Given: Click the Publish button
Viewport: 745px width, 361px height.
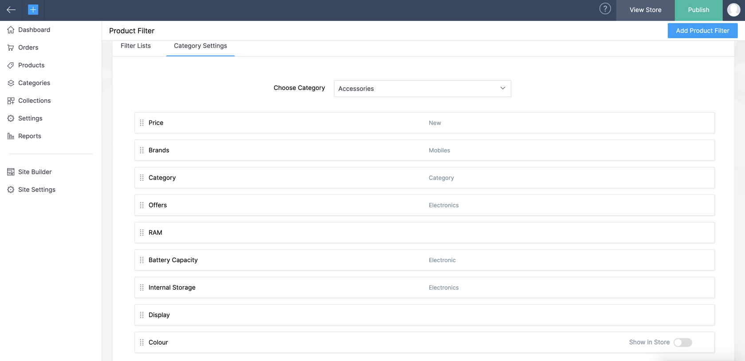Looking at the screenshot, I should [698, 10].
